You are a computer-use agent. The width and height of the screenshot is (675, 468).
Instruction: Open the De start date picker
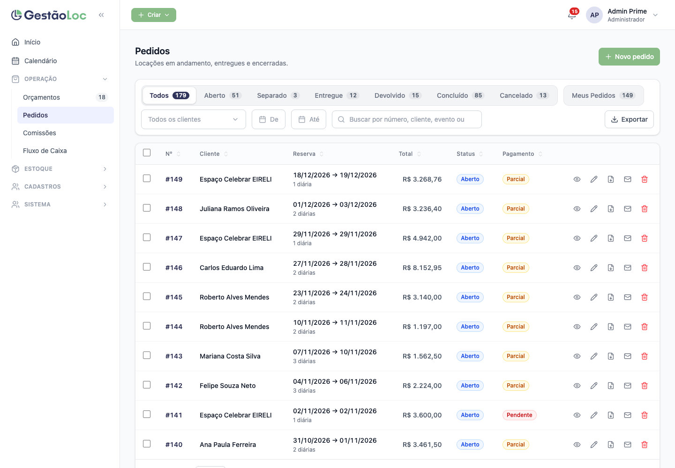click(x=269, y=119)
